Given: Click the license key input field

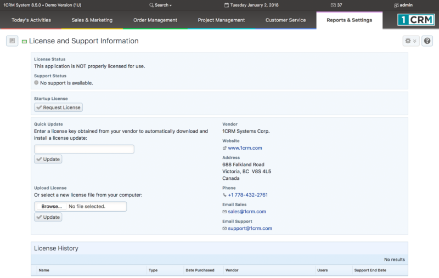Looking at the screenshot, I should [x=84, y=149].
